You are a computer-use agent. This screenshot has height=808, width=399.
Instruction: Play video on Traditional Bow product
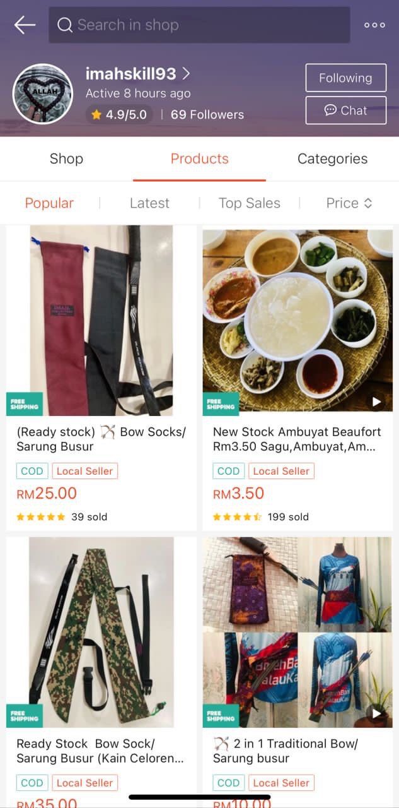coord(376,713)
